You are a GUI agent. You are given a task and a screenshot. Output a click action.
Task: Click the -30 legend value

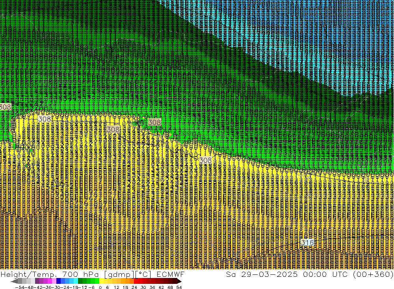coord(56,287)
